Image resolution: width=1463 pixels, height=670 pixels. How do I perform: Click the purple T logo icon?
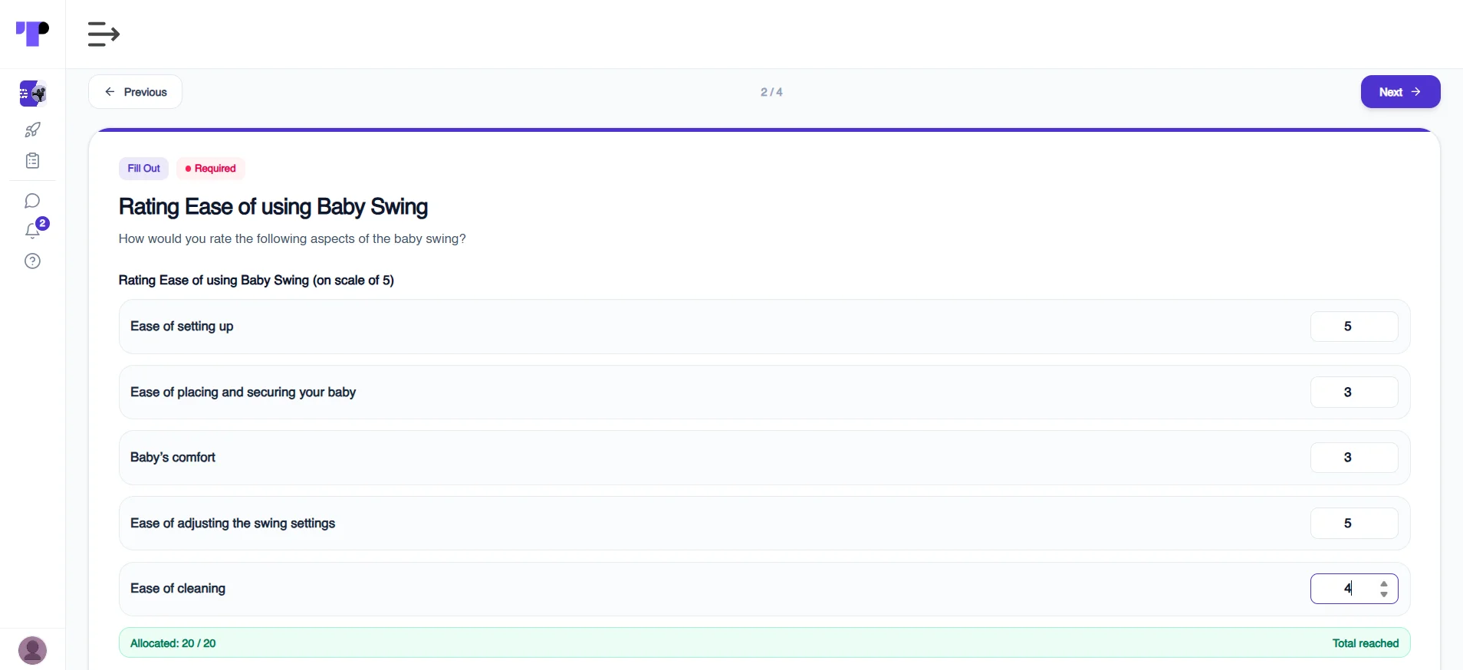[x=32, y=34]
